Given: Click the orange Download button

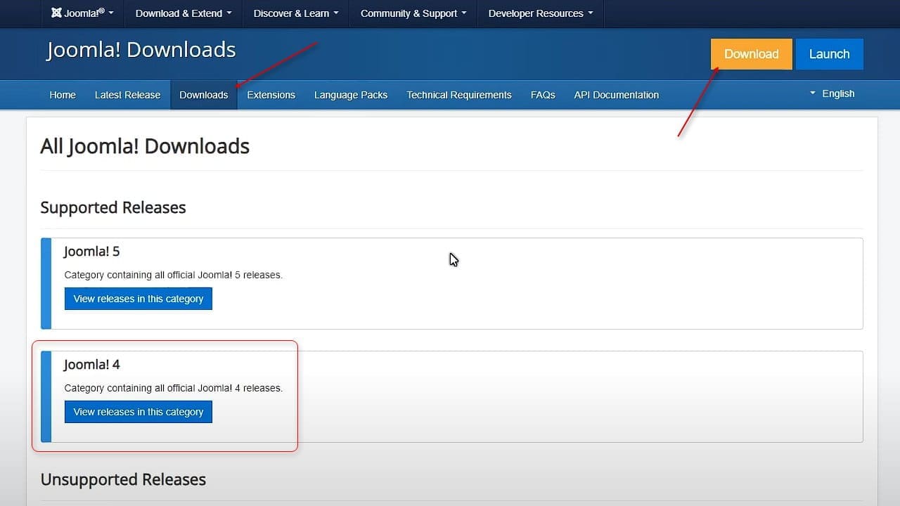Looking at the screenshot, I should click(752, 54).
